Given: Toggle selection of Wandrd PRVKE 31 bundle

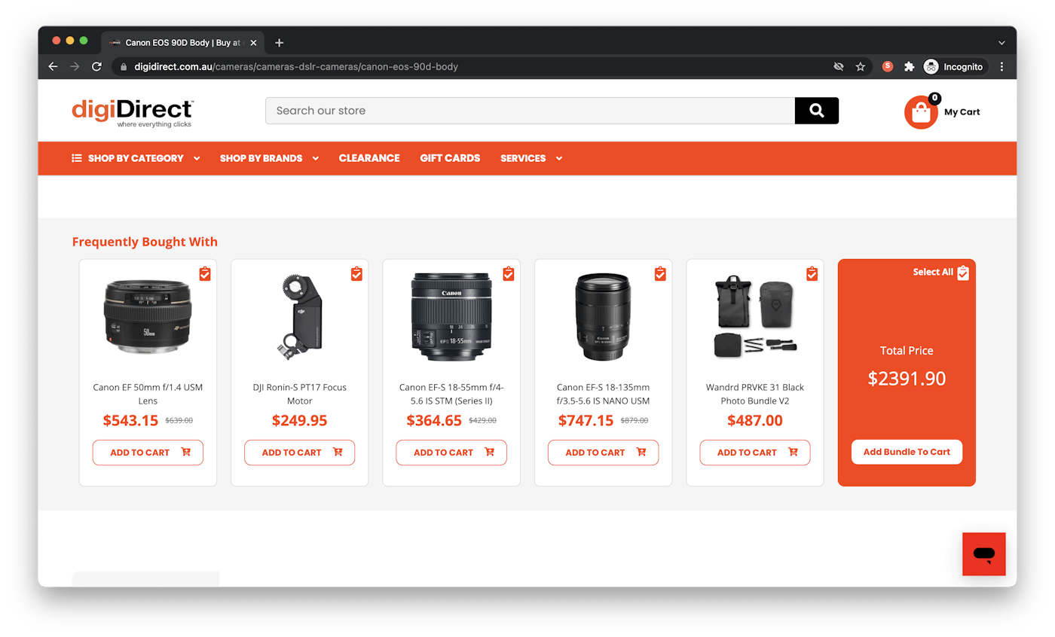Looking at the screenshot, I should pos(812,273).
